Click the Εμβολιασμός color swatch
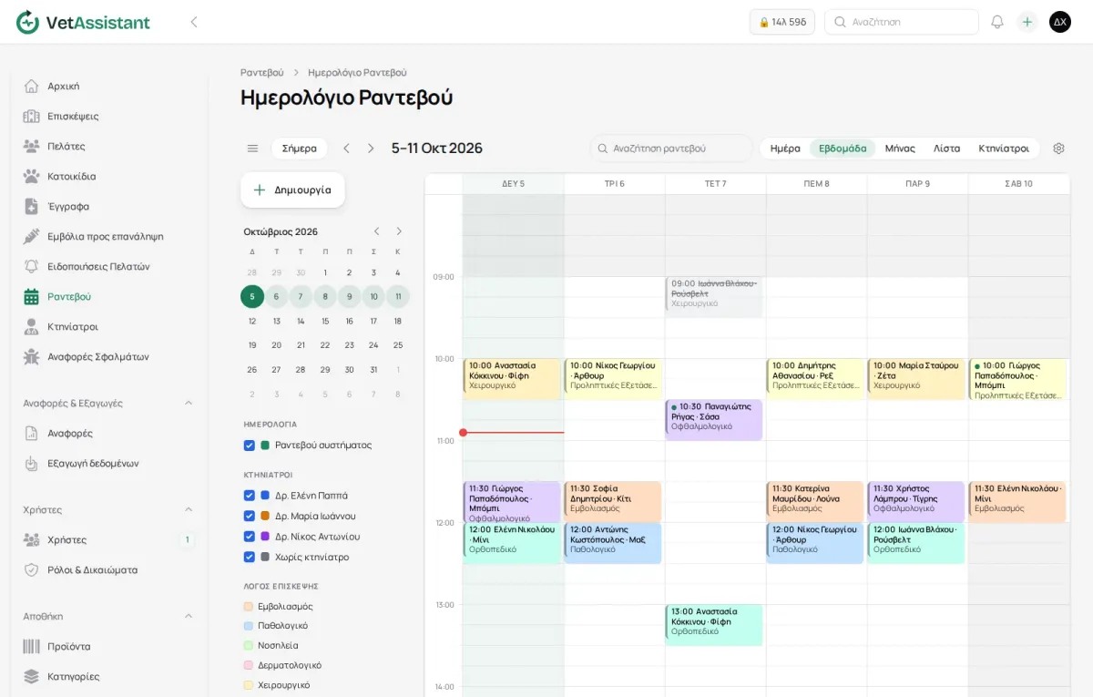The height and width of the screenshot is (697, 1093). (249, 606)
